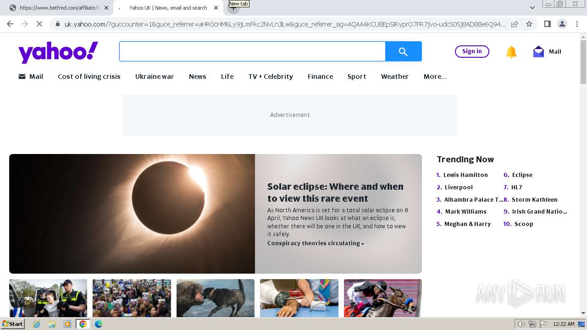Click the Chrome icon in the taskbar
The height and width of the screenshot is (330, 587).
coord(83,324)
